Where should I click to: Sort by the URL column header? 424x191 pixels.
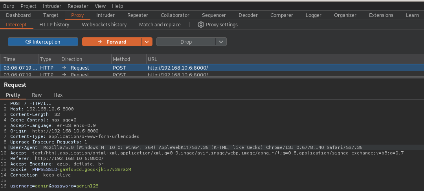[x=285, y=59]
